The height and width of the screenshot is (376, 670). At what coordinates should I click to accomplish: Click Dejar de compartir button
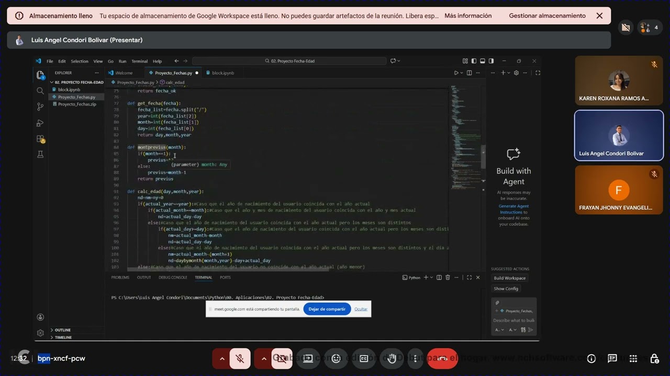pos(327,309)
